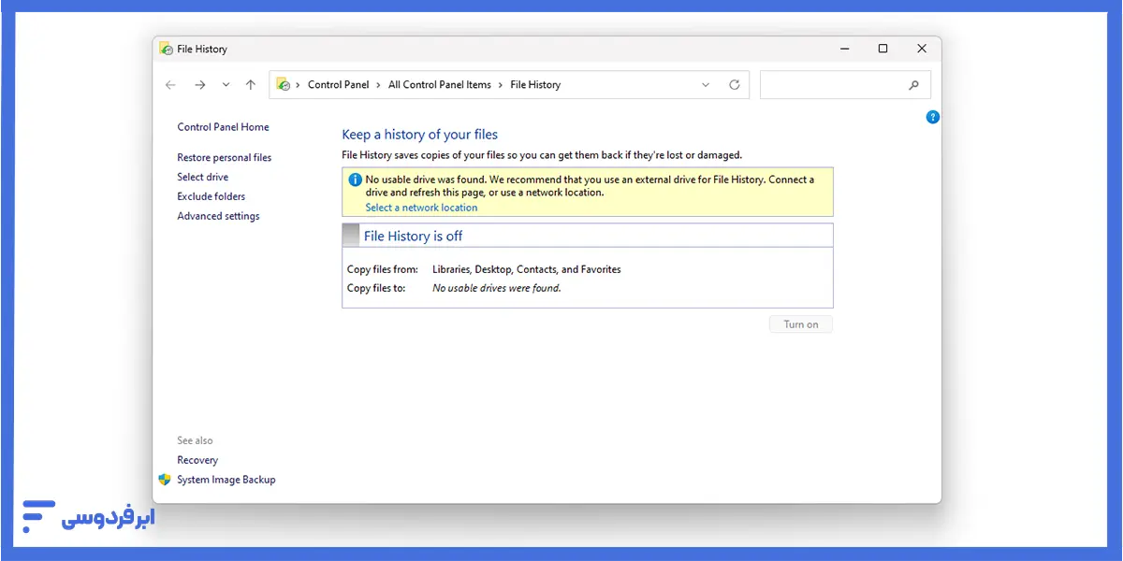
Task: Click the blue info icon in warning
Action: 355,180
